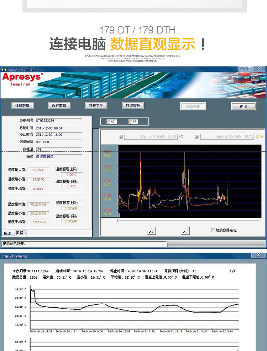Toggle the %RH humidity curve checkbox

[197, 137]
